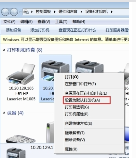Click 查看现在正在打印什么 in the toolbar

click(x=77, y=30)
